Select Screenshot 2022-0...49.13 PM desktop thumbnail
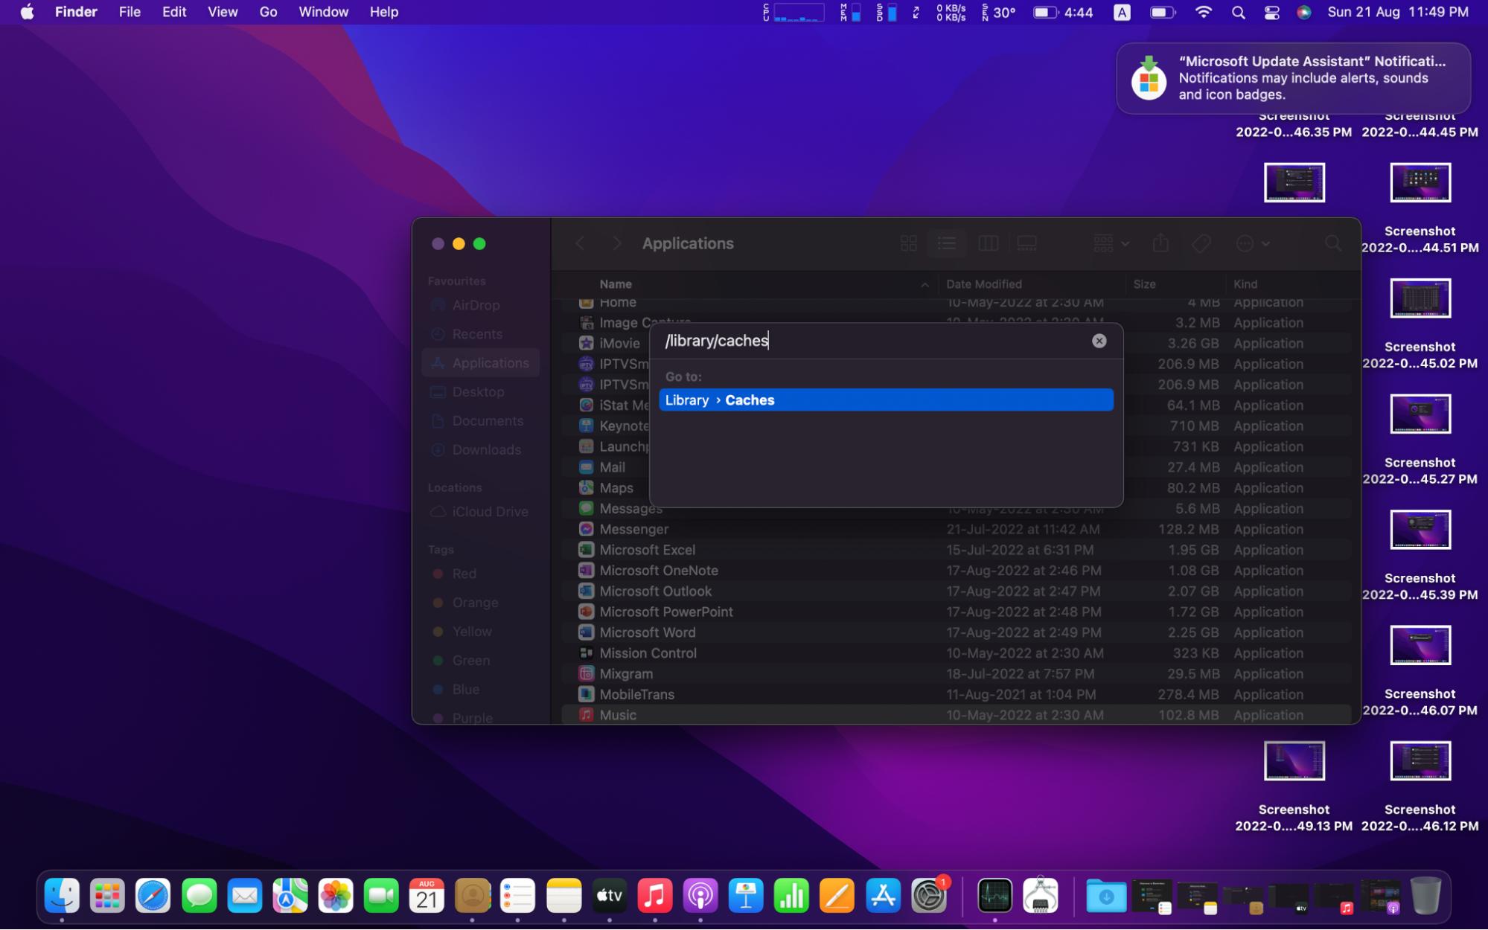 pos(1294,760)
